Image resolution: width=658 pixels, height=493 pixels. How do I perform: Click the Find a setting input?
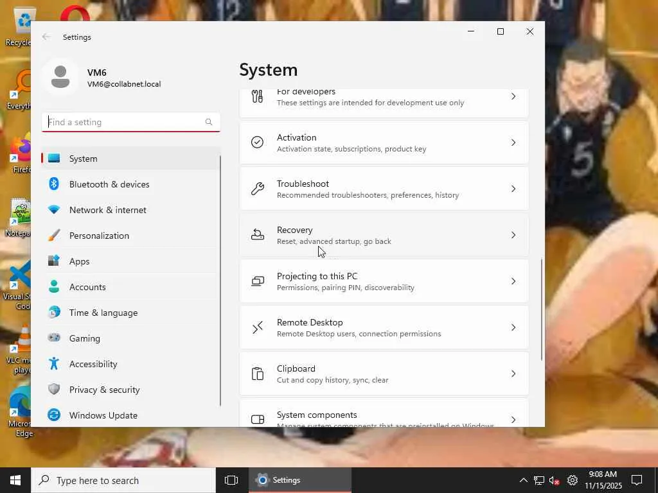[130, 122]
